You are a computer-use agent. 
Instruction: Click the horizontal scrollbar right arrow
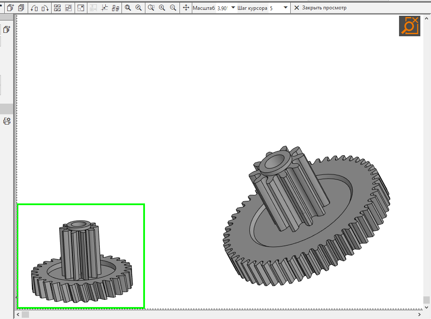(x=419, y=314)
